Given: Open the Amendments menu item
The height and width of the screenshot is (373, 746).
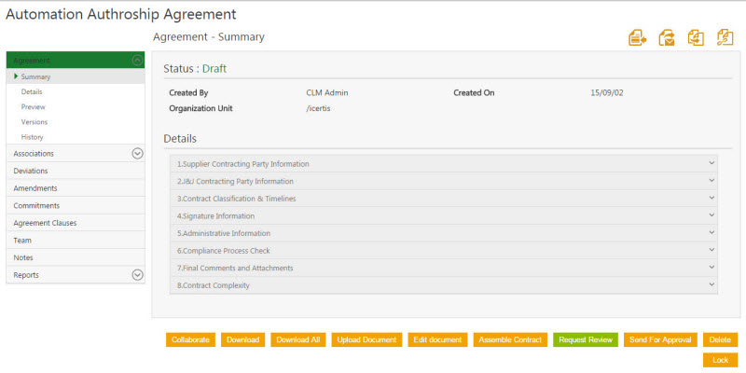Looking at the screenshot, I should (35, 188).
